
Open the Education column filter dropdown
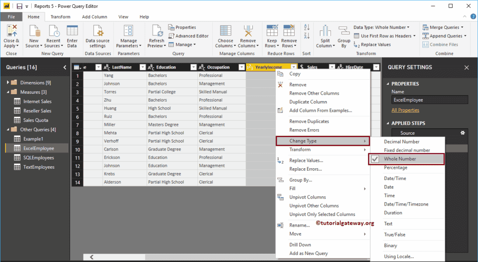coord(193,67)
